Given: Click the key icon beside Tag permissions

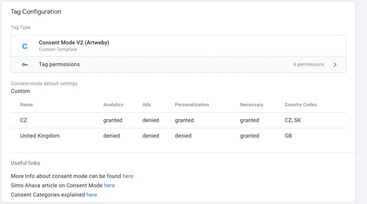Looking at the screenshot, I should (25, 65).
